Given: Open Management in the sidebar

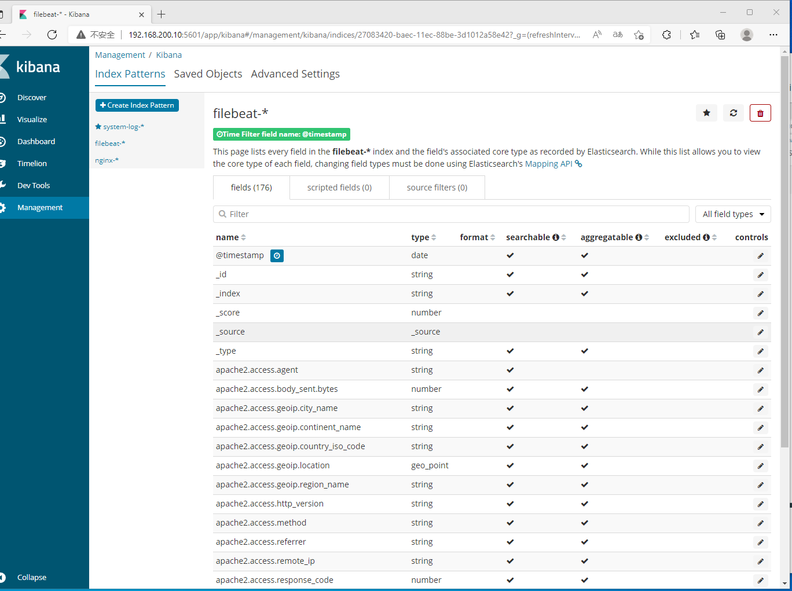Looking at the screenshot, I should point(45,208).
